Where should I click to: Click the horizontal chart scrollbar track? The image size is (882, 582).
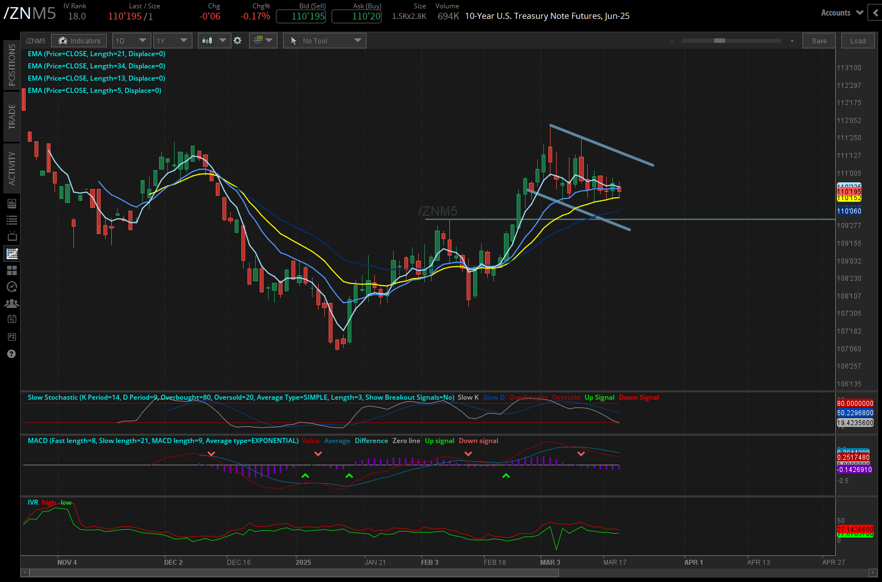pos(449,572)
